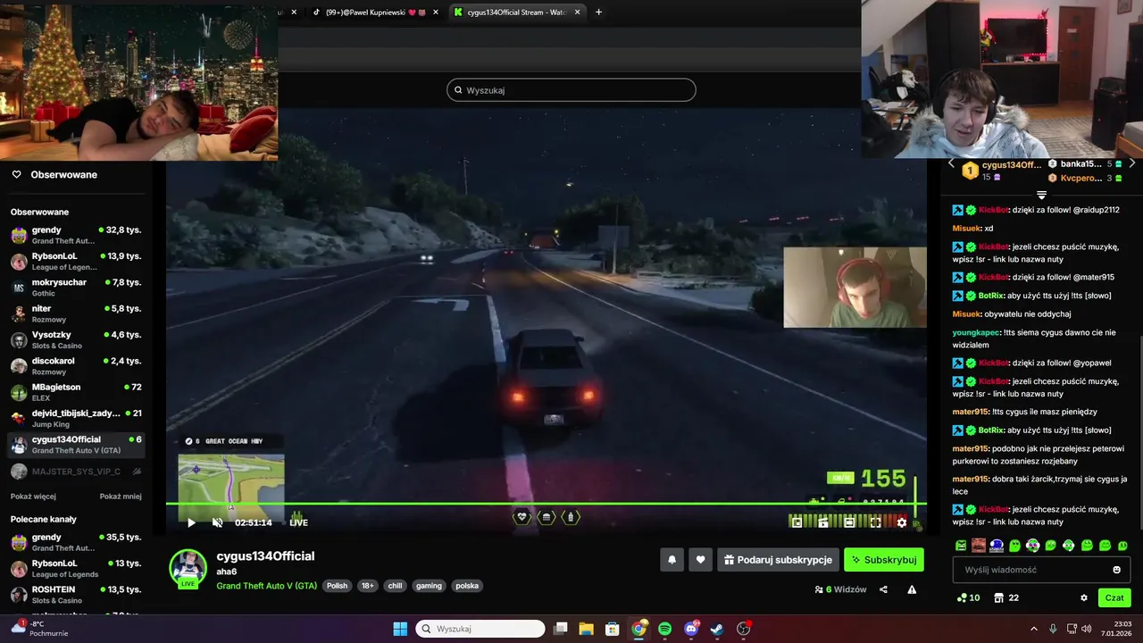The image size is (1143, 643).
Task: Open Spotify from the taskbar
Action: pyautogui.click(x=664, y=629)
